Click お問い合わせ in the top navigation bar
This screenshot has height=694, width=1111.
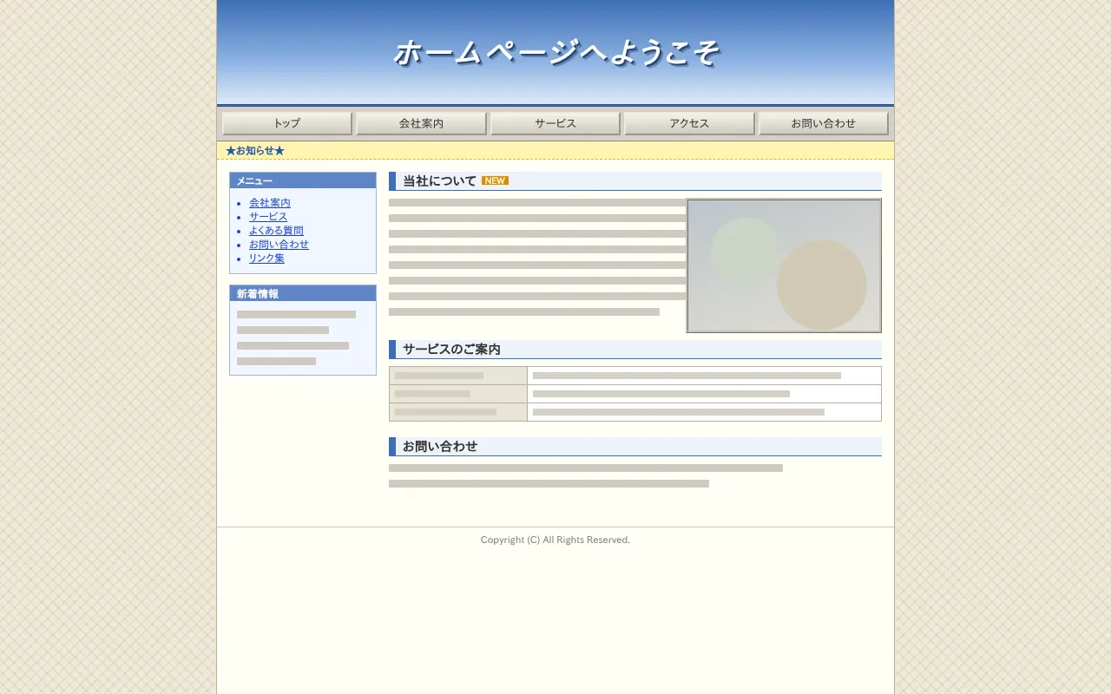click(x=824, y=123)
